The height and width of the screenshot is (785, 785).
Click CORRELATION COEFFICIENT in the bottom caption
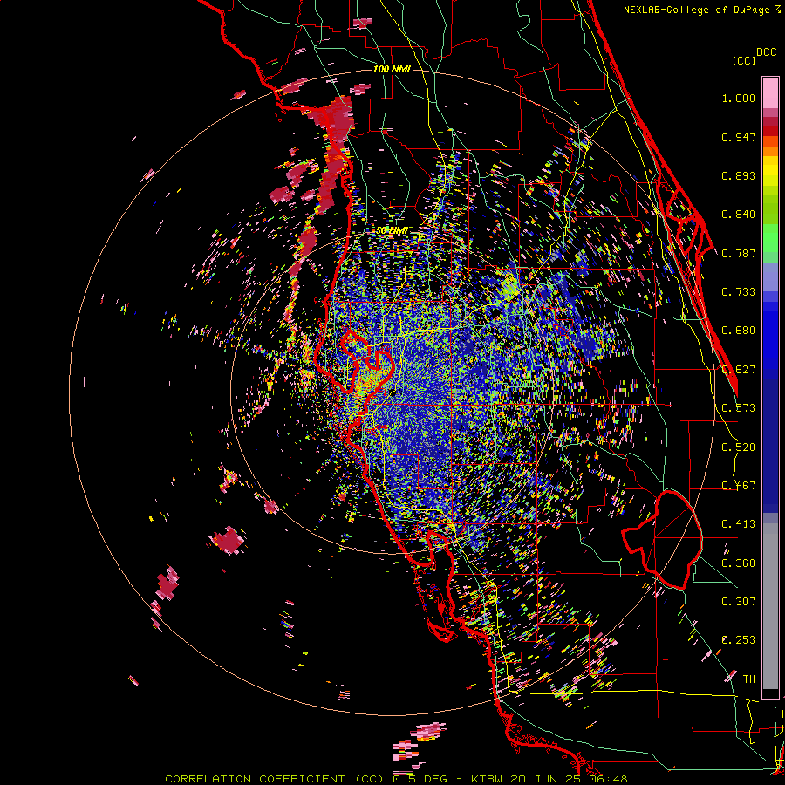[255, 779]
